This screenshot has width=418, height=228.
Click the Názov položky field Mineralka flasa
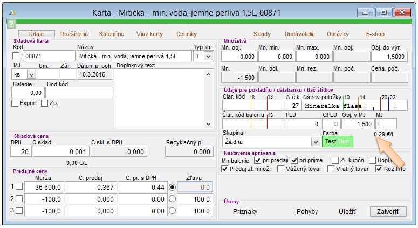(x=355, y=106)
